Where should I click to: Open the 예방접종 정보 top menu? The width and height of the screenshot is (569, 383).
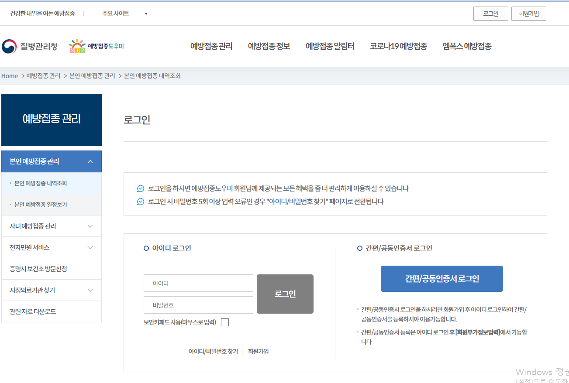(269, 46)
